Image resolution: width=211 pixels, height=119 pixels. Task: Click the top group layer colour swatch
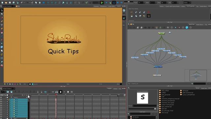pyautogui.click(x=7, y=98)
